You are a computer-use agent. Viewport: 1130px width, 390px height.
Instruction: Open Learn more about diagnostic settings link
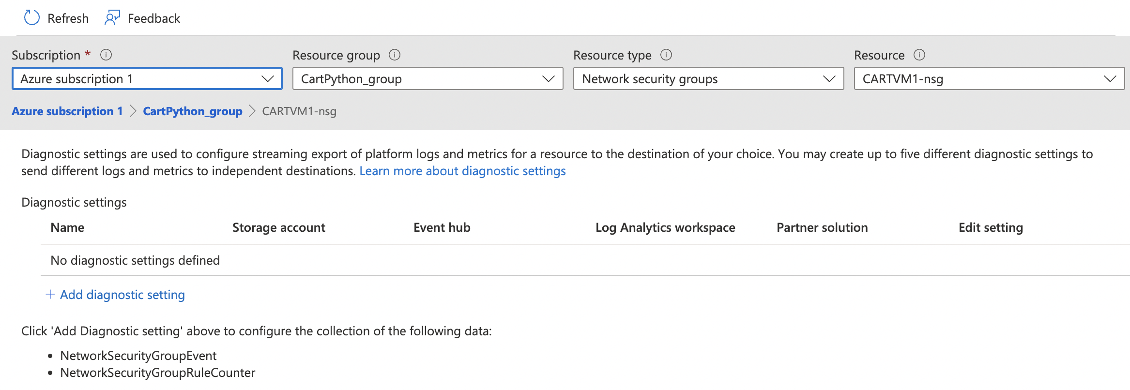pos(462,171)
